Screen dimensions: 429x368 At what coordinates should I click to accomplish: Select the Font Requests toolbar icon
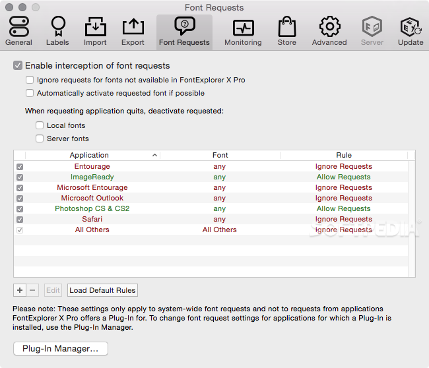click(x=184, y=31)
